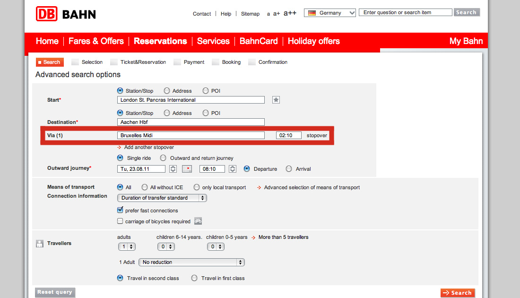Expand Duration of transfer standard dropdown
Image resolution: width=520 pixels, height=298 pixels.
[162, 198]
